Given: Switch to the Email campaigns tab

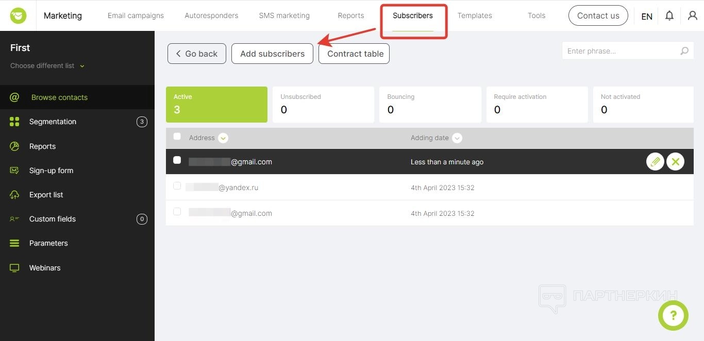Looking at the screenshot, I should coord(136,15).
